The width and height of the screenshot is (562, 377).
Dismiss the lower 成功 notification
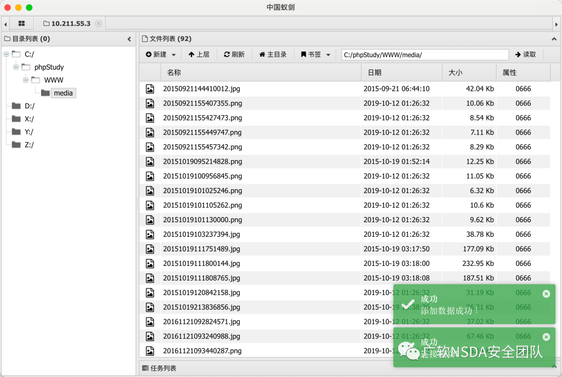coord(546,337)
